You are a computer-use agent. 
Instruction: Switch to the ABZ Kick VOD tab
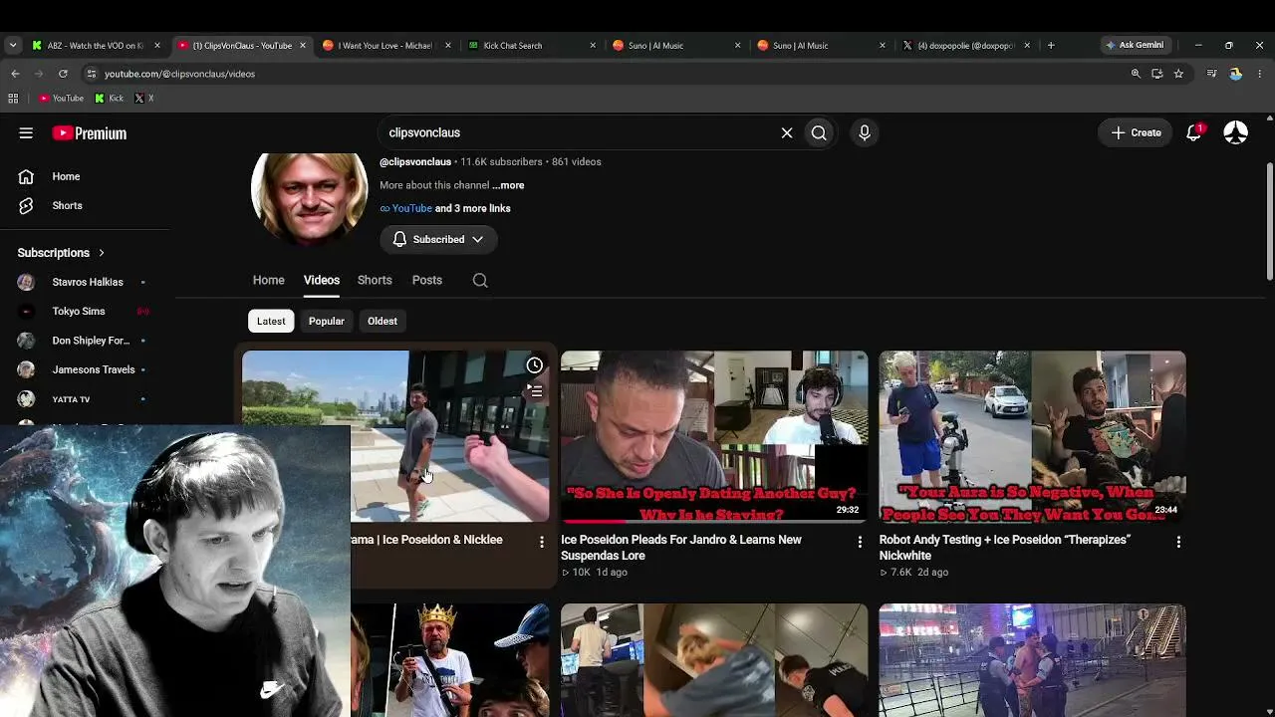tap(96, 45)
